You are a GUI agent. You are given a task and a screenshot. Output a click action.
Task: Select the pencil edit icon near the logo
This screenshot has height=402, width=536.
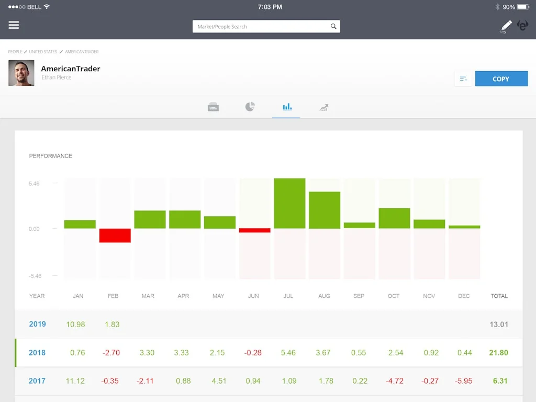tap(505, 25)
